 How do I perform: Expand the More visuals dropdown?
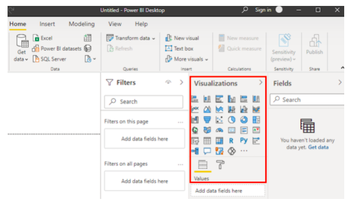tap(187, 59)
